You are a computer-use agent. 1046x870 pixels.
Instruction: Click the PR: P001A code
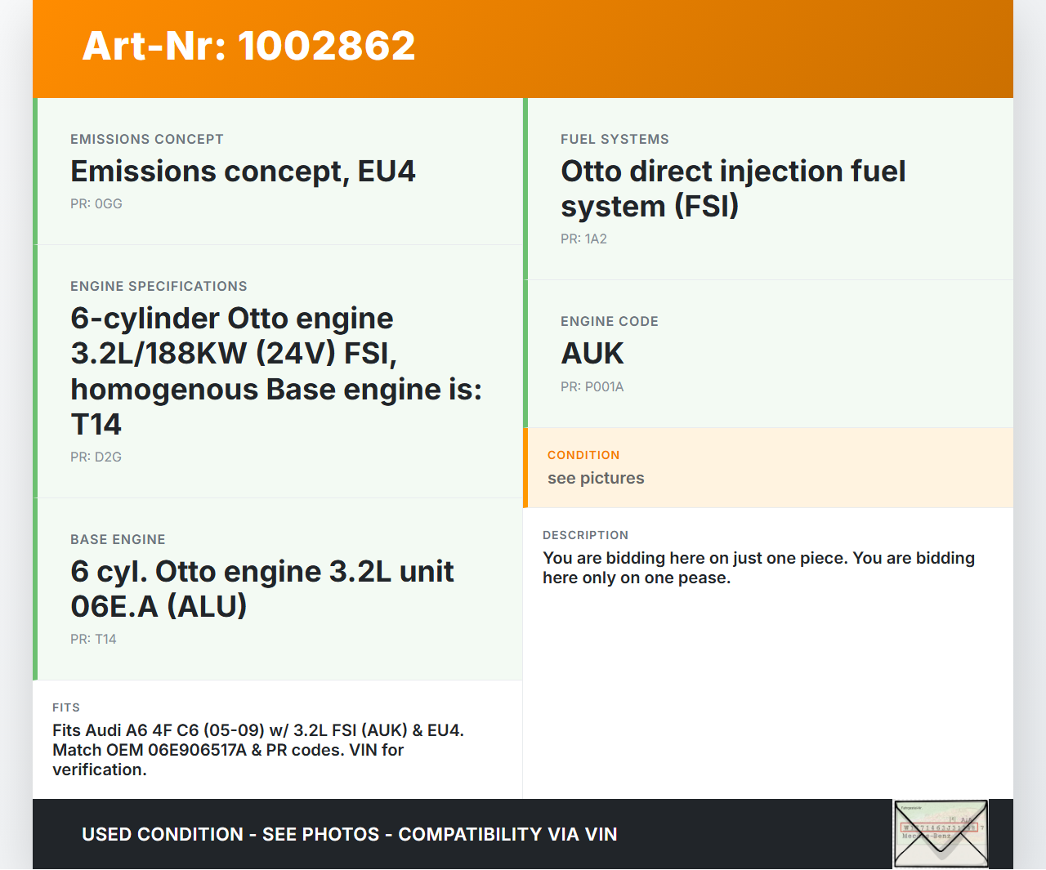coord(592,387)
